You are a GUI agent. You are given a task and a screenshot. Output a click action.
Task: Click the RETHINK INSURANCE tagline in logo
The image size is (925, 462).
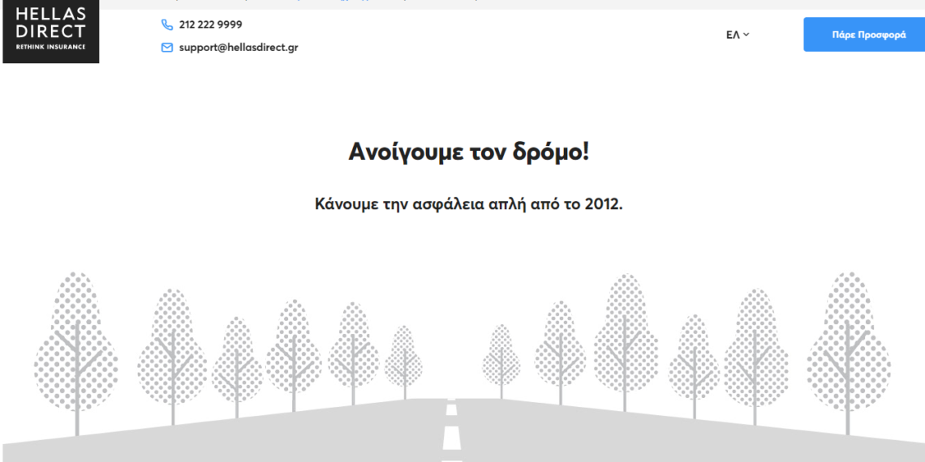[x=50, y=47]
